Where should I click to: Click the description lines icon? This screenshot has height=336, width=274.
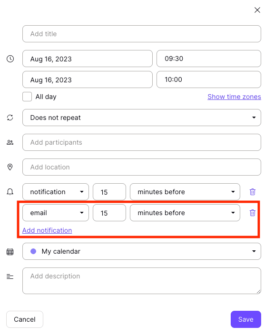tap(10, 277)
